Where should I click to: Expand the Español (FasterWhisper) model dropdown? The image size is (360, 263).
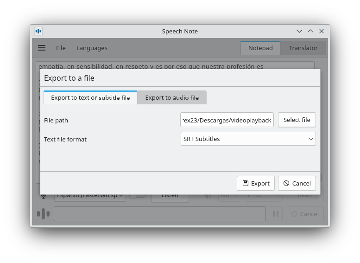point(90,196)
